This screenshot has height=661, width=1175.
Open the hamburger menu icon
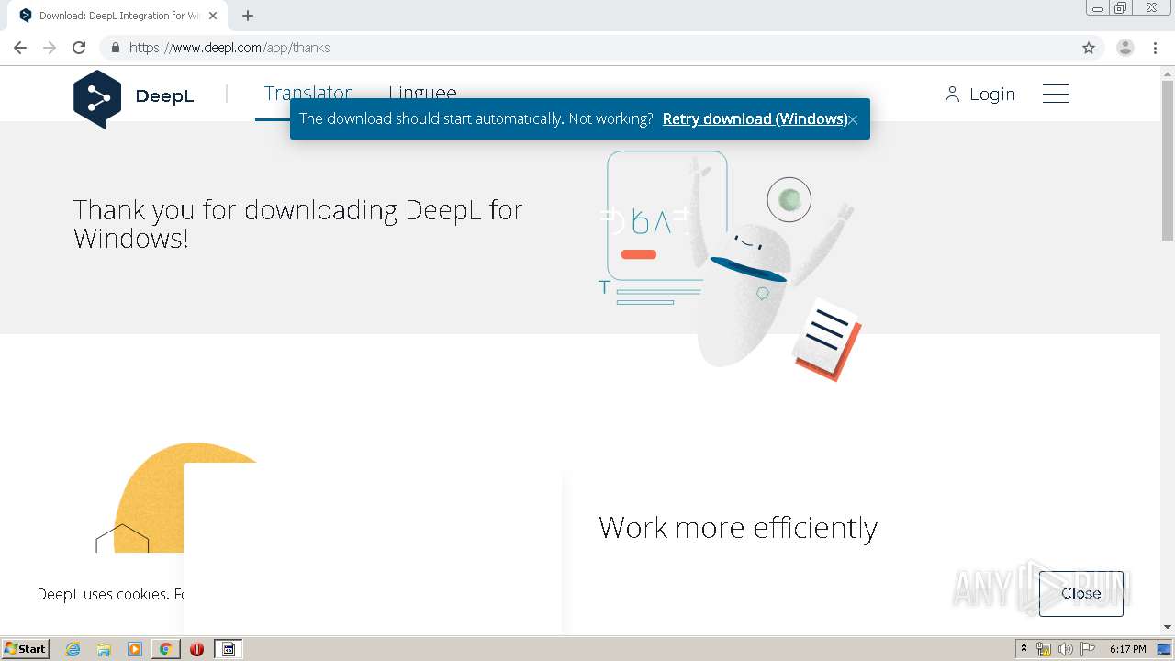(1056, 94)
